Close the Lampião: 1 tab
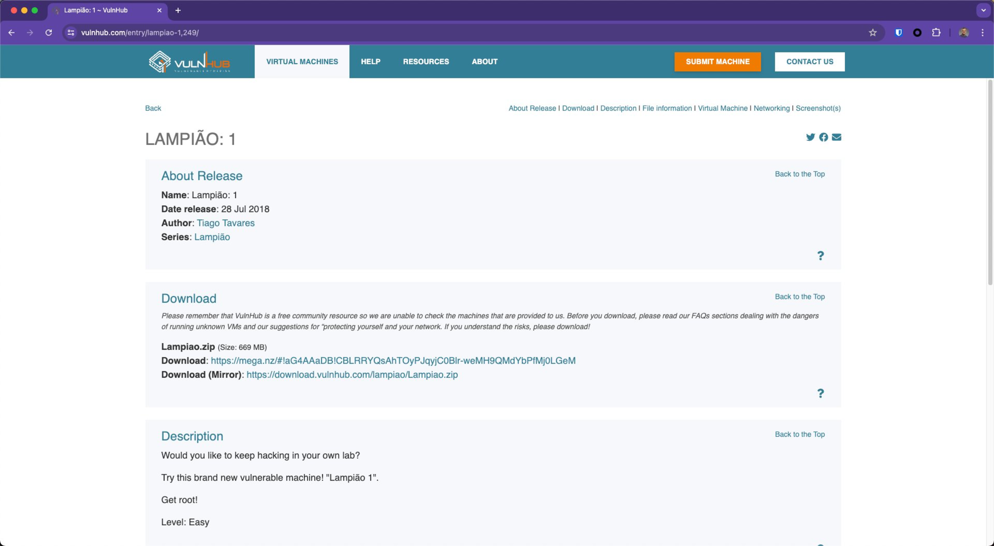Viewport: 994px width, 546px height. pos(159,10)
